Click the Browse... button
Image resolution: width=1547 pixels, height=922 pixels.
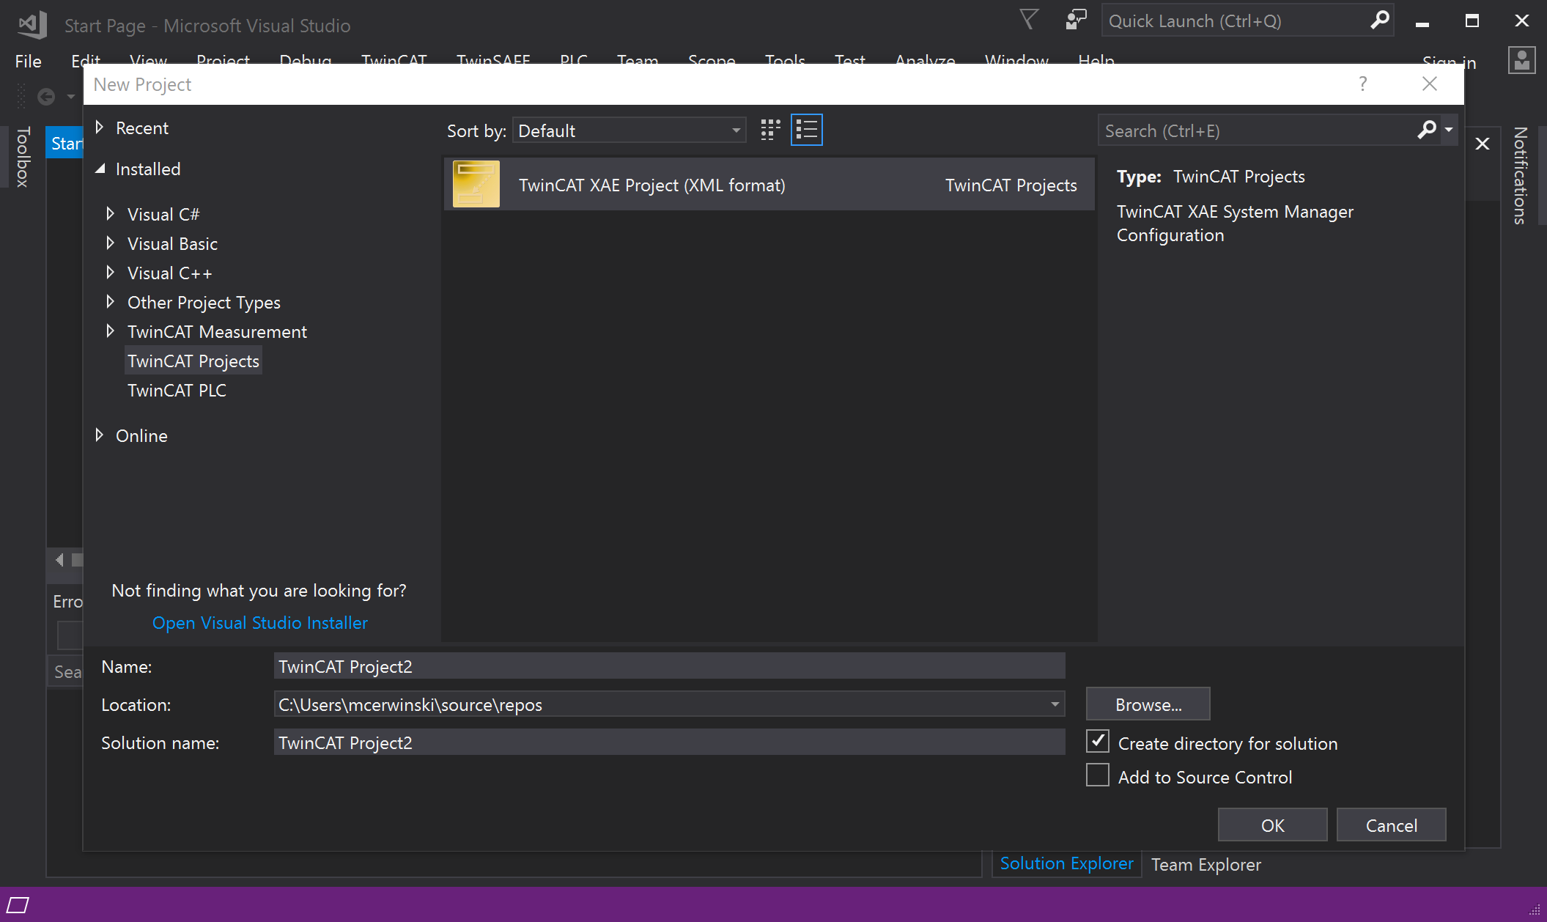1148,704
